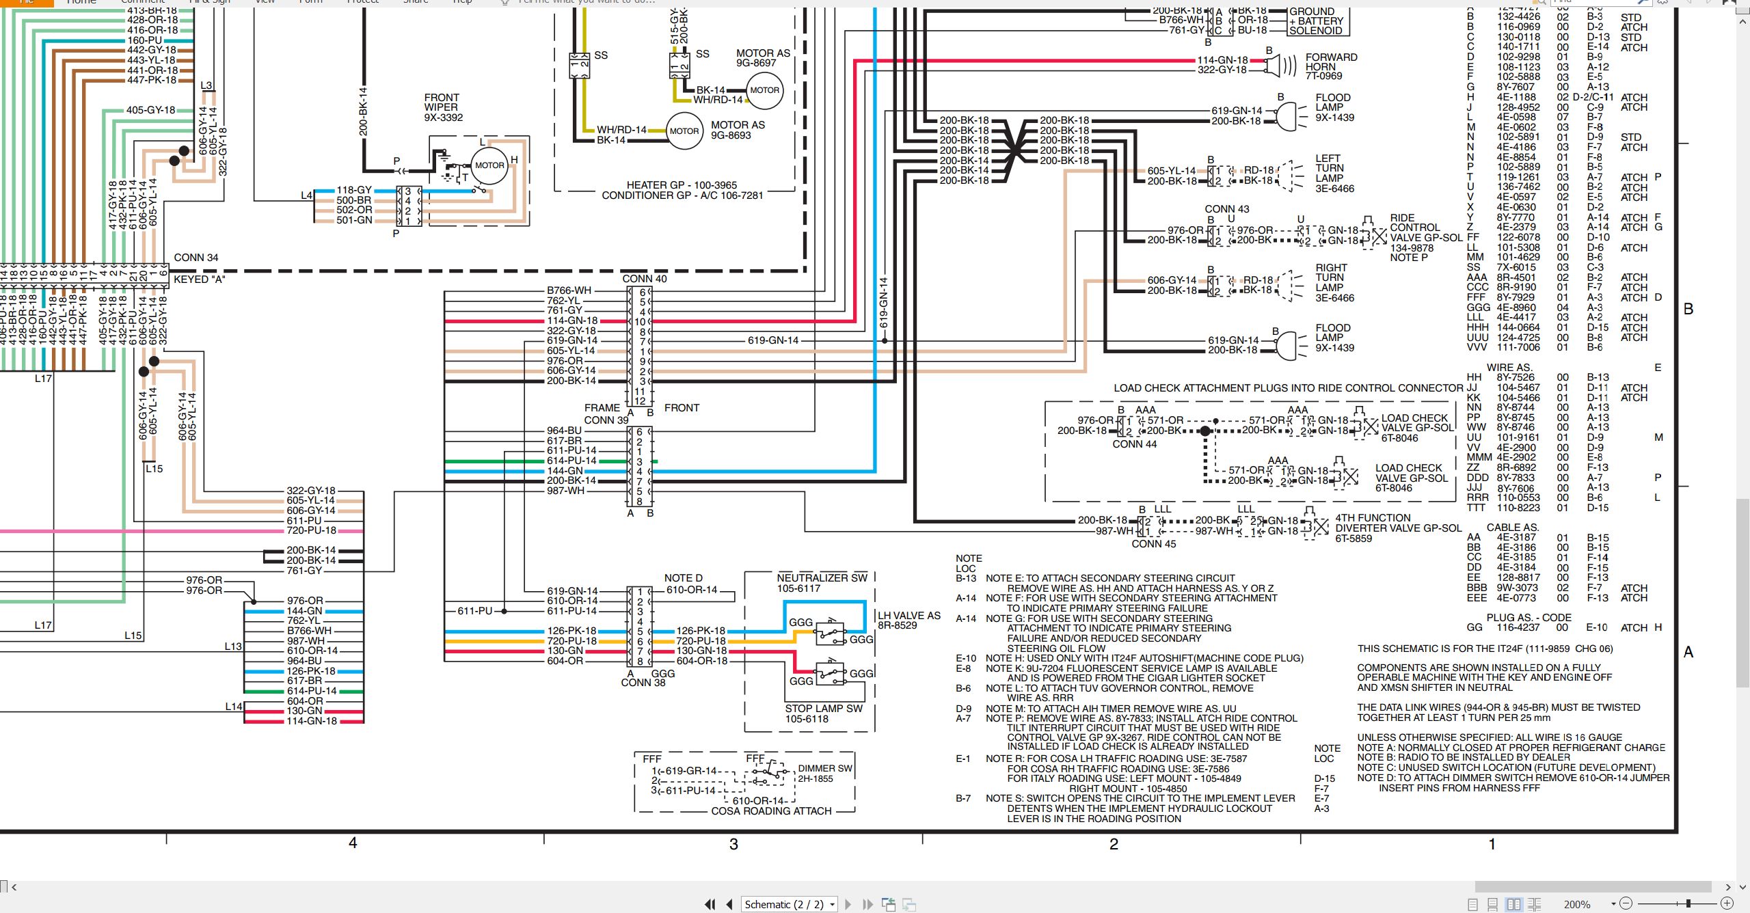Click the 'CONN 40' connector label

[645, 279]
